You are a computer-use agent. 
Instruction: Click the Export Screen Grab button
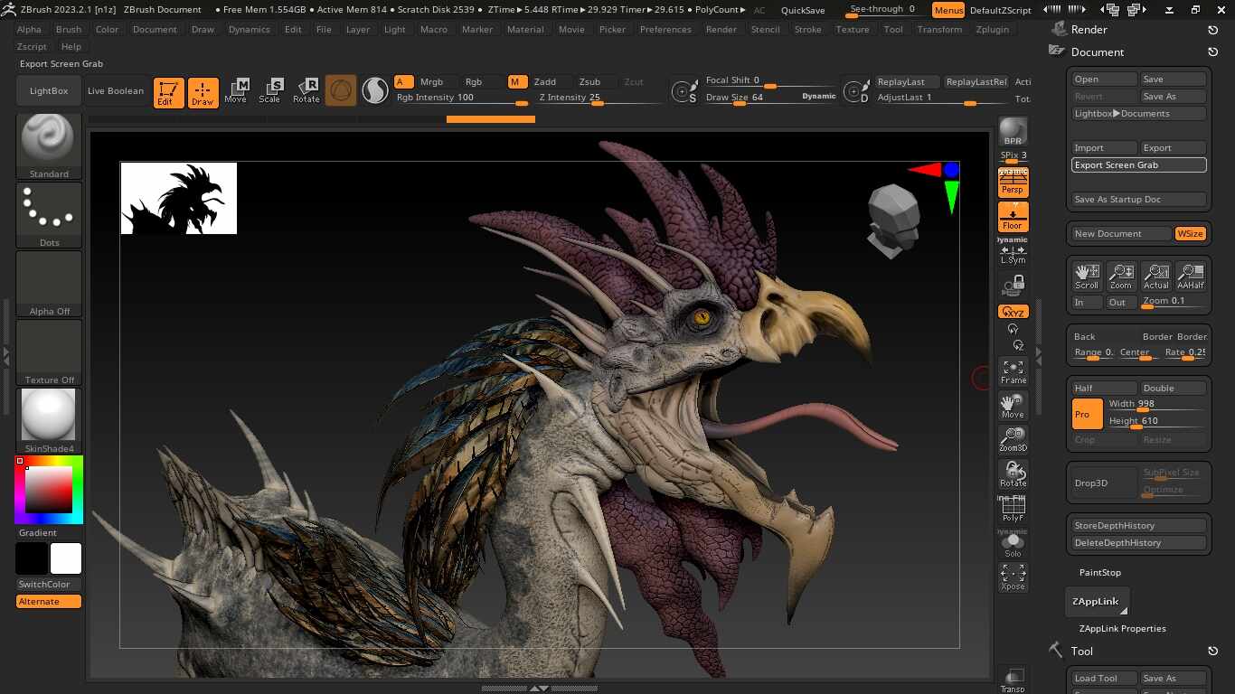point(1139,165)
